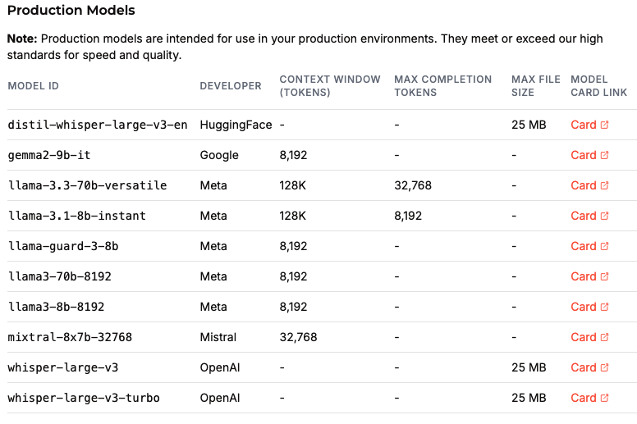The width and height of the screenshot is (637, 424).
Task: Click Card link for whisper-large-v3-turbo
Action: coord(584,398)
